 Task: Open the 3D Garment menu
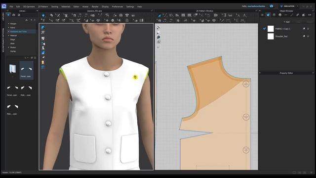29,6
